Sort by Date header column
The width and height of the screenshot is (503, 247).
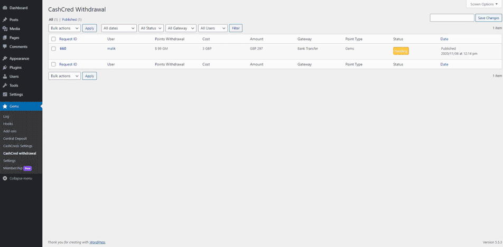click(x=444, y=39)
